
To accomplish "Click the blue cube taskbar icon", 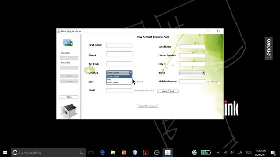I will (135, 153).
